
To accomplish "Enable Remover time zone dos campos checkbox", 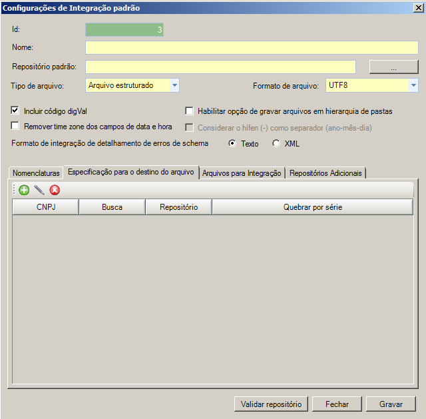I will [x=15, y=126].
